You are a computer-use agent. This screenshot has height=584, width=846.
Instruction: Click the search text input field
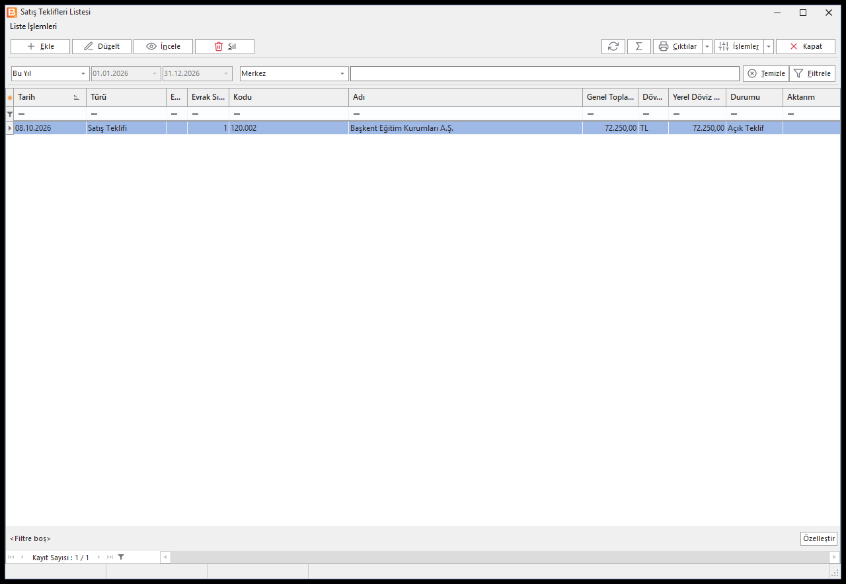(x=545, y=73)
